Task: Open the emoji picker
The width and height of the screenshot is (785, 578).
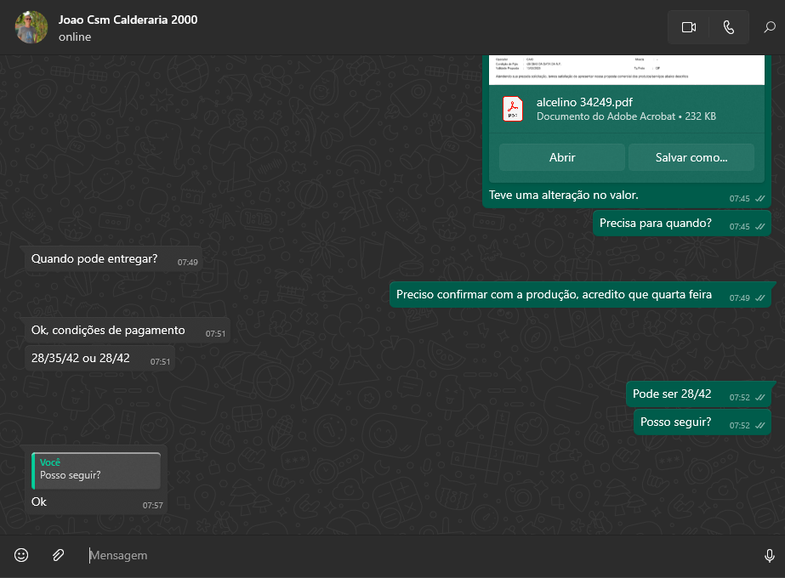Action: point(21,555)
